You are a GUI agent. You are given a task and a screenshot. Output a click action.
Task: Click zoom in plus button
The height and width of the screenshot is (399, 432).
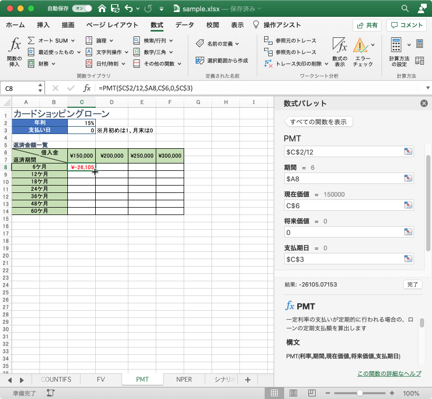coord(392,393)
